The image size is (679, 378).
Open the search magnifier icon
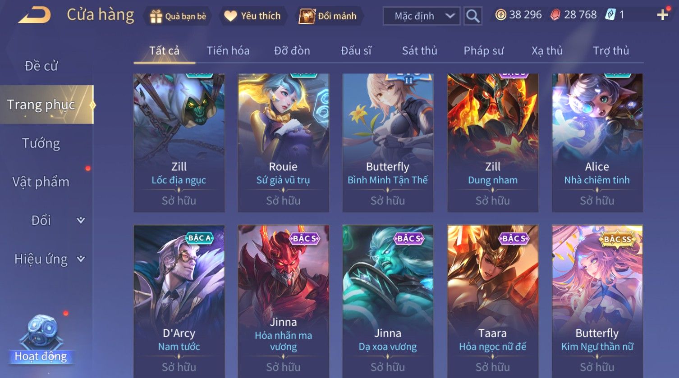[473, 16]
